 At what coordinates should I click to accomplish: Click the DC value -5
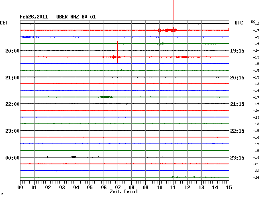click(257, 37)
